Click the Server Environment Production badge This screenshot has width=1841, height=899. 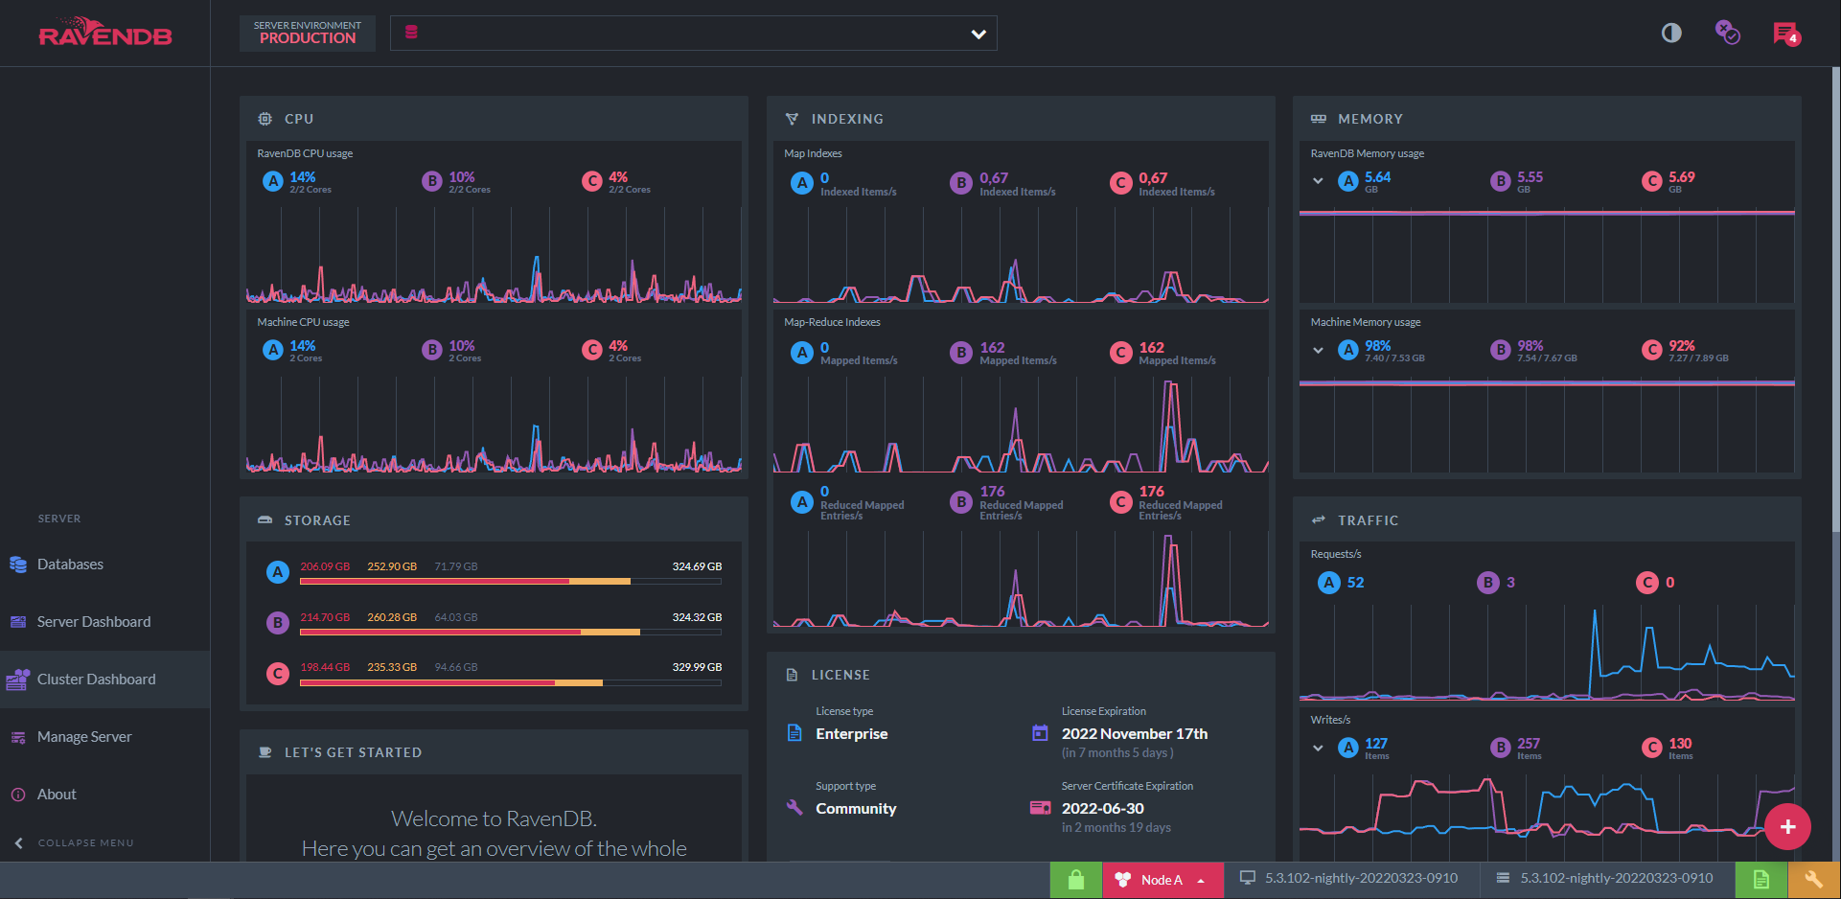pos(308,34)
